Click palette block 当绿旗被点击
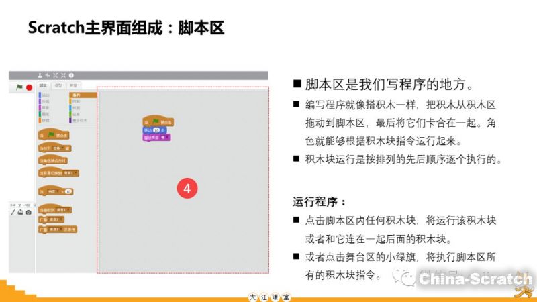 (54, 135)
